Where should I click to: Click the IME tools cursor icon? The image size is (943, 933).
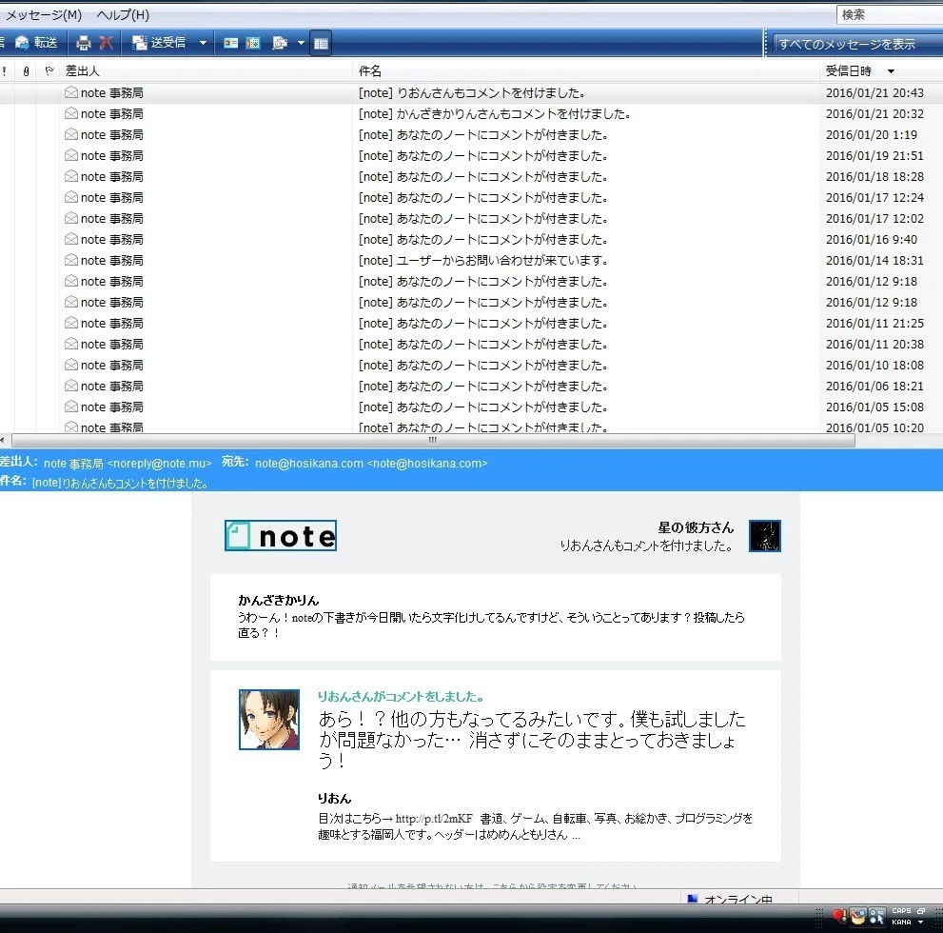click(x=876, y=916)
